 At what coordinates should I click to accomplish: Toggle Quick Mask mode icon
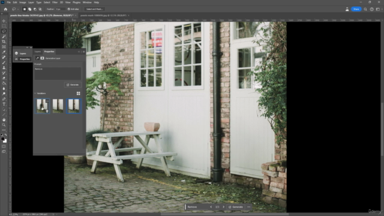tap(4, 146)
